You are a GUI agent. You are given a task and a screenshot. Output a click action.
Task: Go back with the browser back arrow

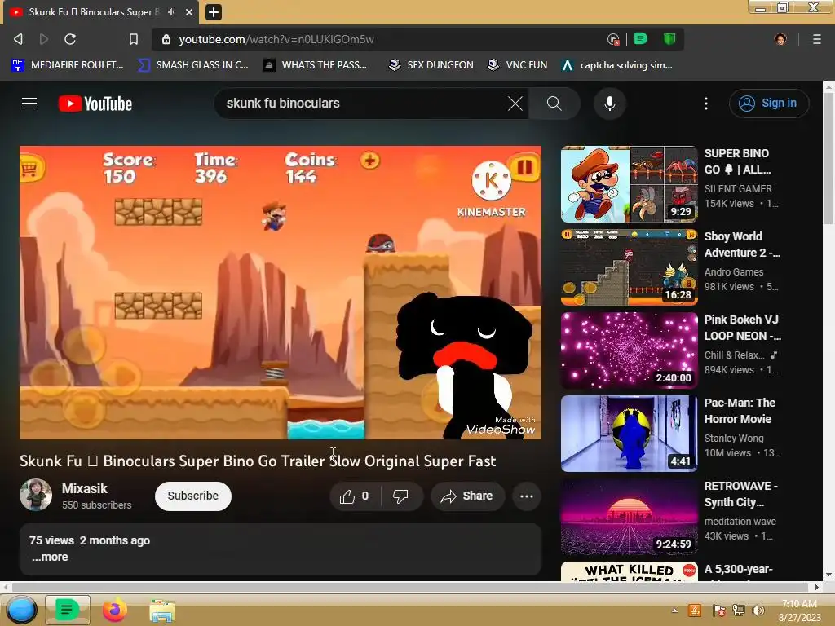(18, 39)
